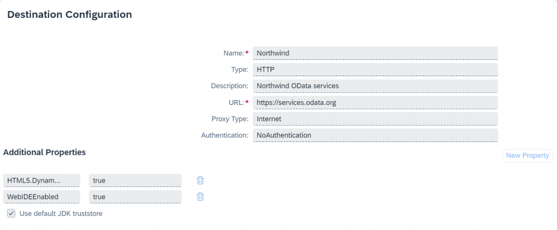
Task: Click the "URL:" field label
Action: [x=237, y=103]
